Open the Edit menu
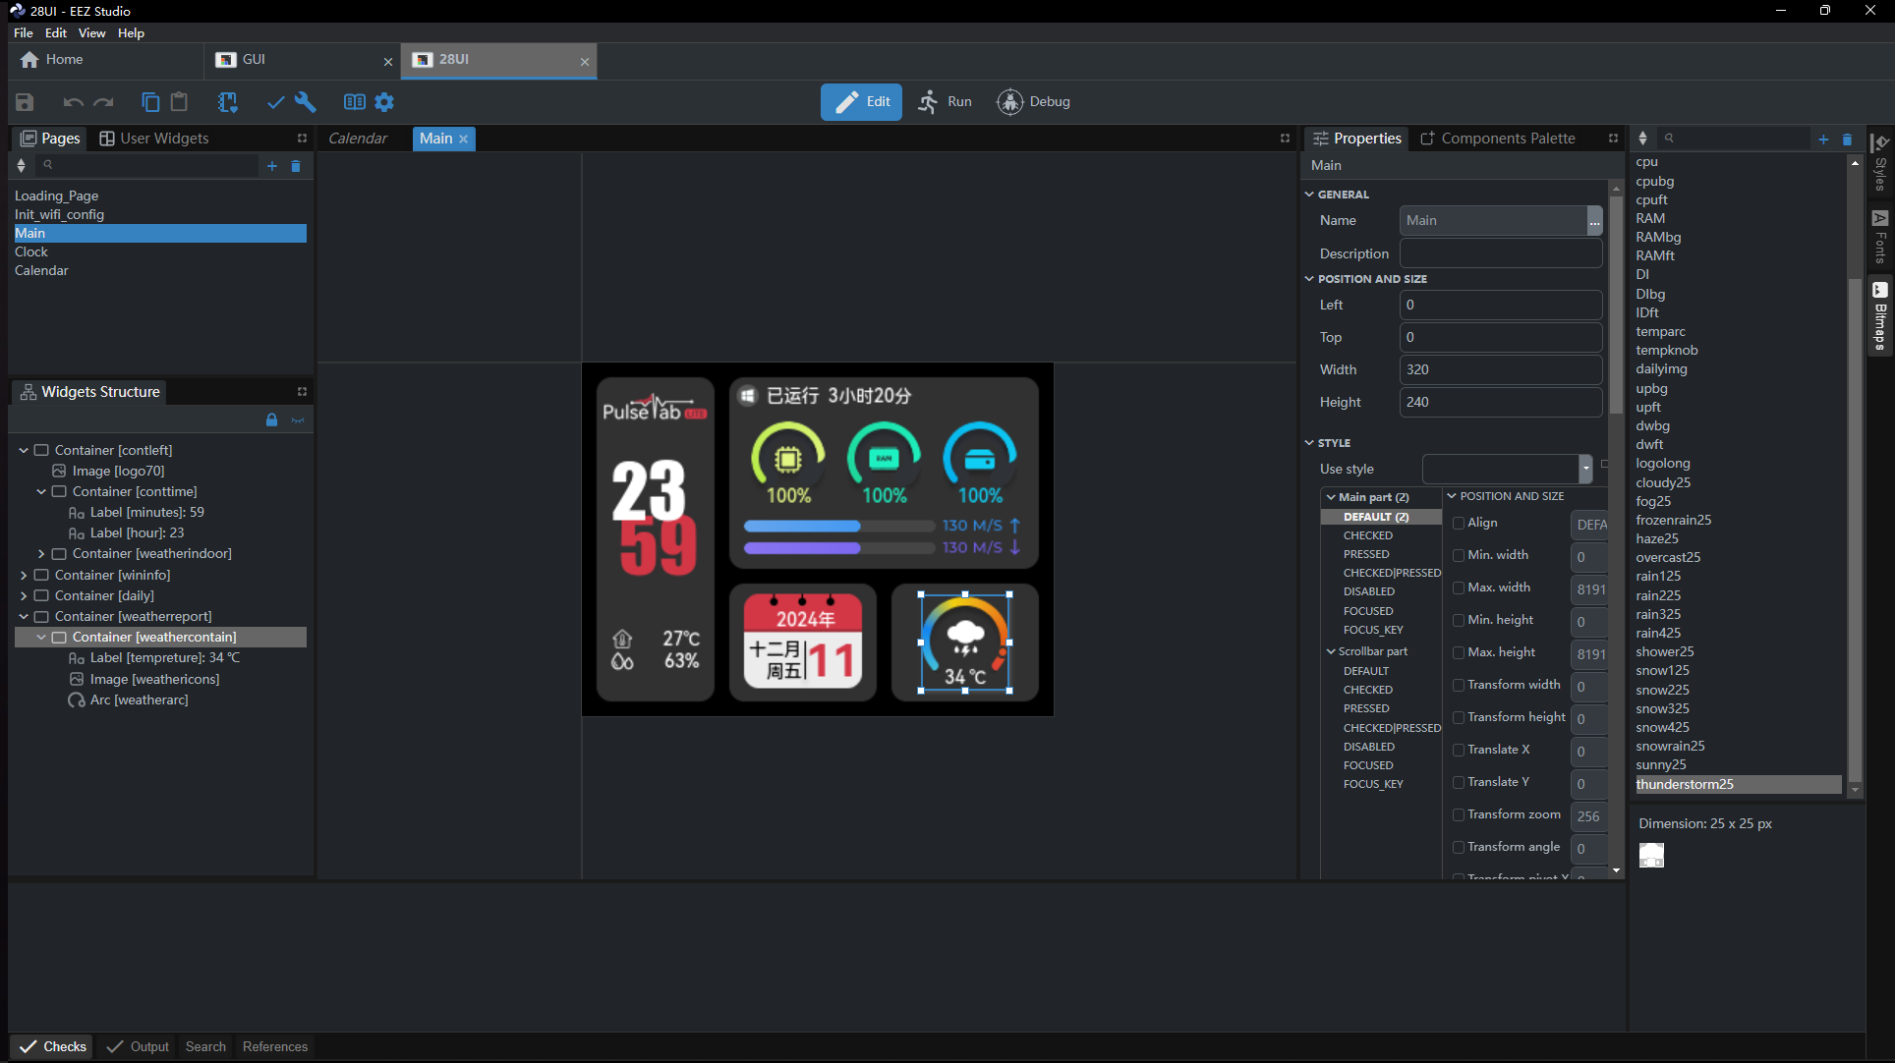Viewport: 1895px width, 1063px height. (56, 32)
